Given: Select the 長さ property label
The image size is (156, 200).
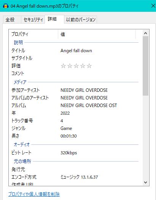Looking at the screenshot, I should point(15,136).
